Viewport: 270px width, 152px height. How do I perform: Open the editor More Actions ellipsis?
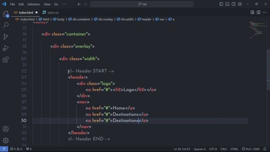tap(265, 12)
